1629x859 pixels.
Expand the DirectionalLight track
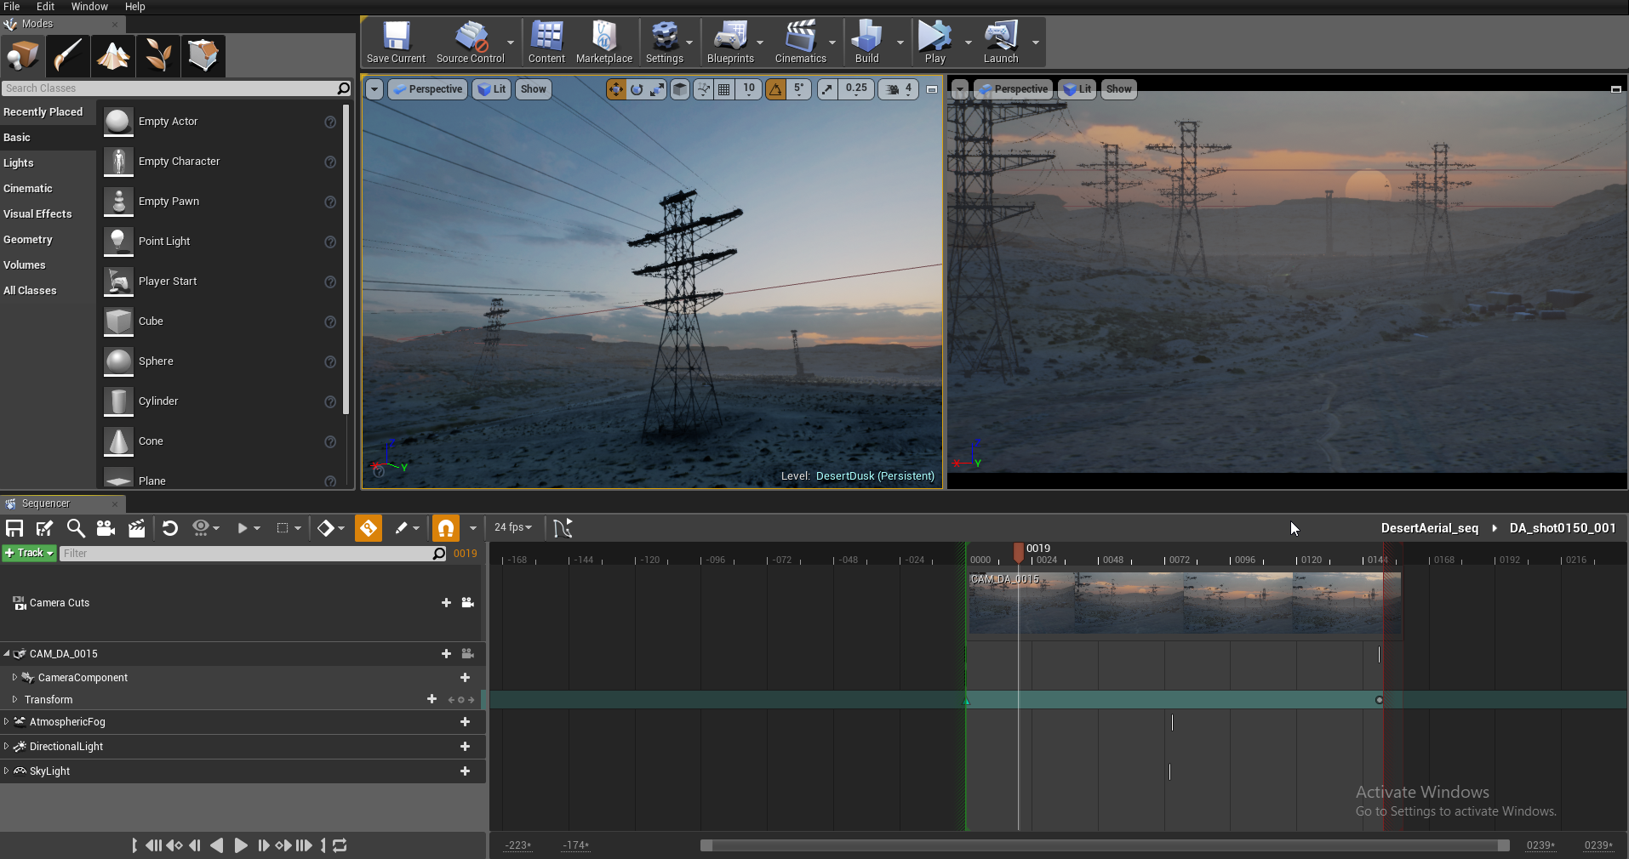(x=7, y=747)
